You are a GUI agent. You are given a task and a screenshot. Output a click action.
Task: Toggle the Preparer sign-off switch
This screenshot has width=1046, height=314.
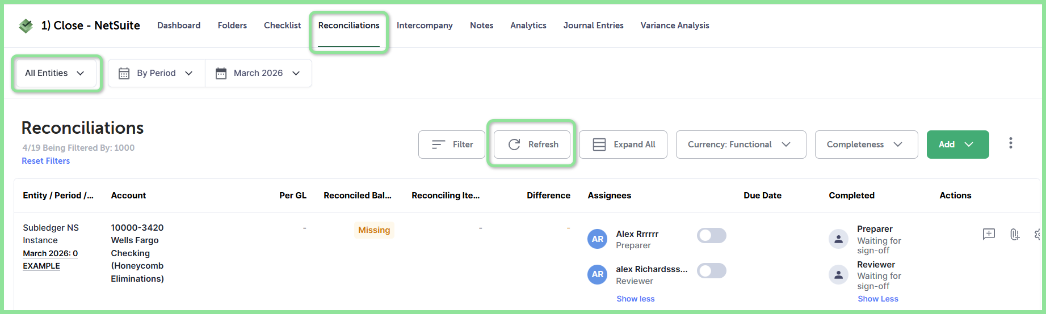tap(711, 235)
